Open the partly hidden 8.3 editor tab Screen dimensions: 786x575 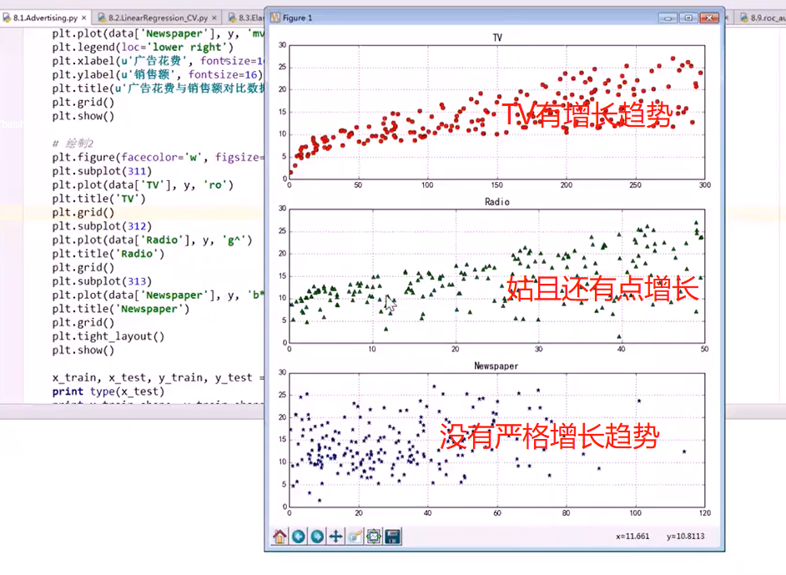coord(247,18)
